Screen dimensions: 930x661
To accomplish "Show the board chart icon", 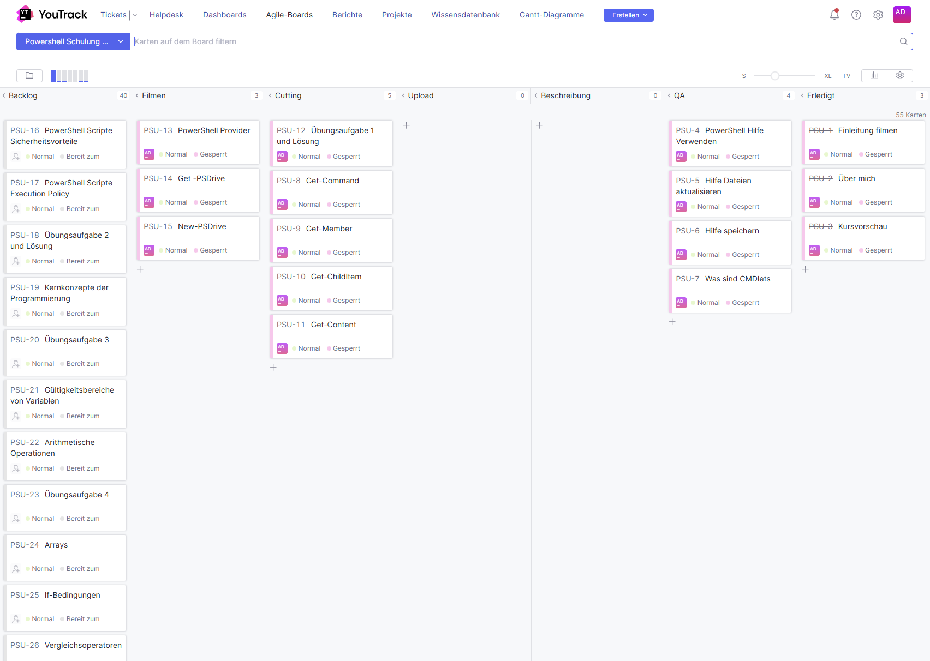I will click(874, 76).
